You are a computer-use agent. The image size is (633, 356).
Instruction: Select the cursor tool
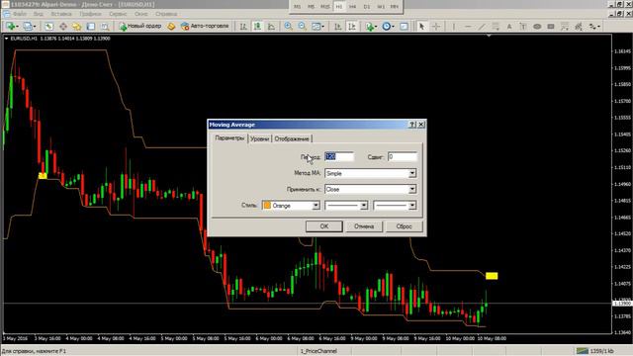[422, 27]
